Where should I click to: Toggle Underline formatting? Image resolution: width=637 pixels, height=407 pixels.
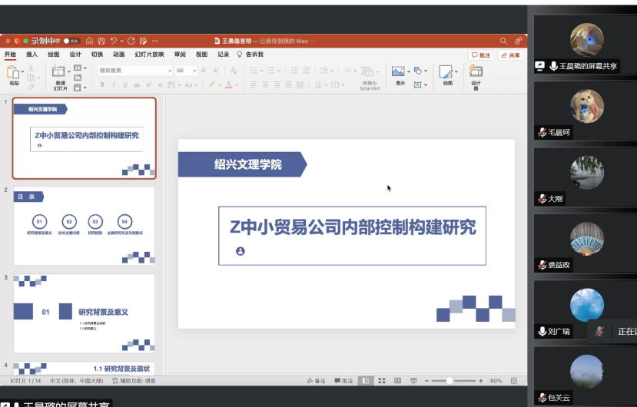125,84
